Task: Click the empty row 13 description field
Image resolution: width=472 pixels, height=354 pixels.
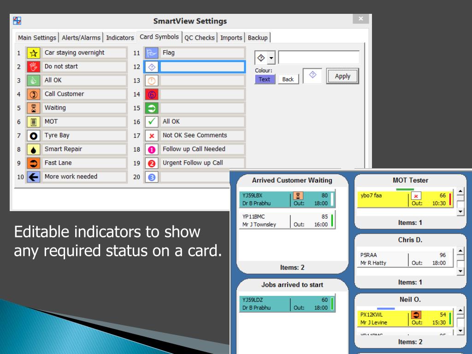Action: pos(202,80)
